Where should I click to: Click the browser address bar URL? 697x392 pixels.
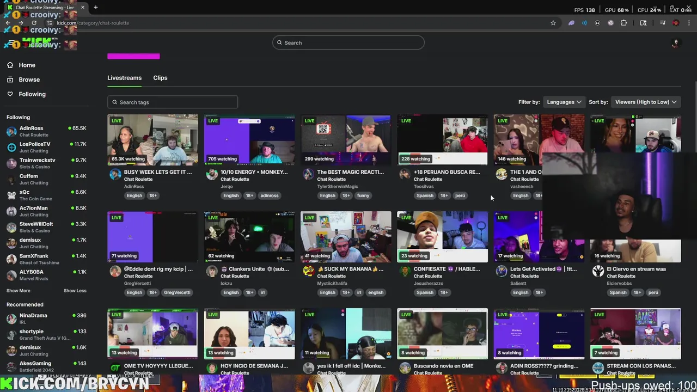(93, 23)
